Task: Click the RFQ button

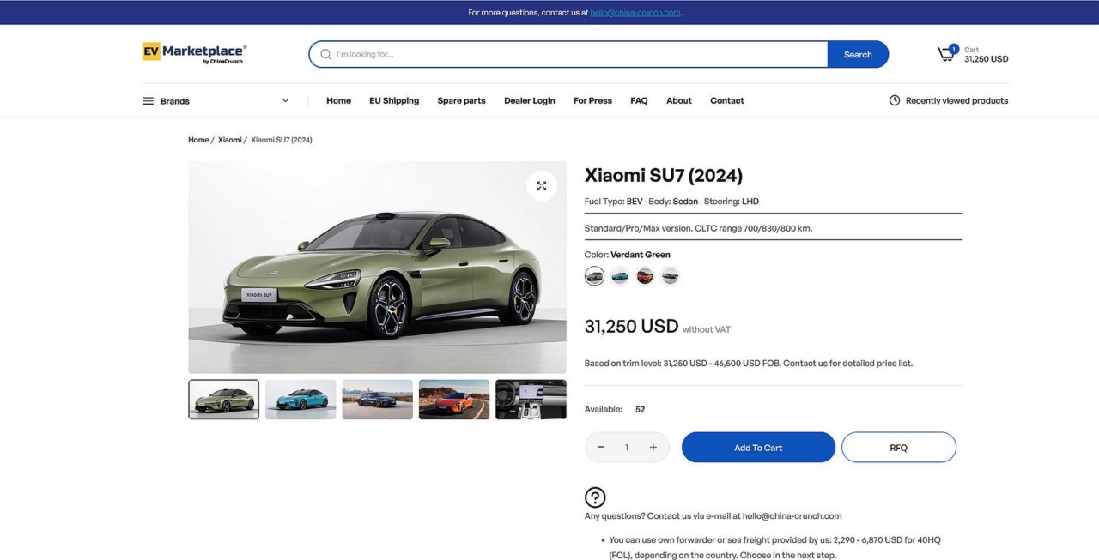Action: [x=899, y=447]
